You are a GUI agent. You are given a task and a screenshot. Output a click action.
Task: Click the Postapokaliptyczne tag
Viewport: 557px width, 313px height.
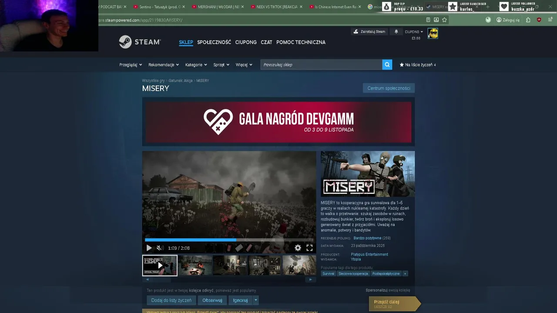pos(386,273)
